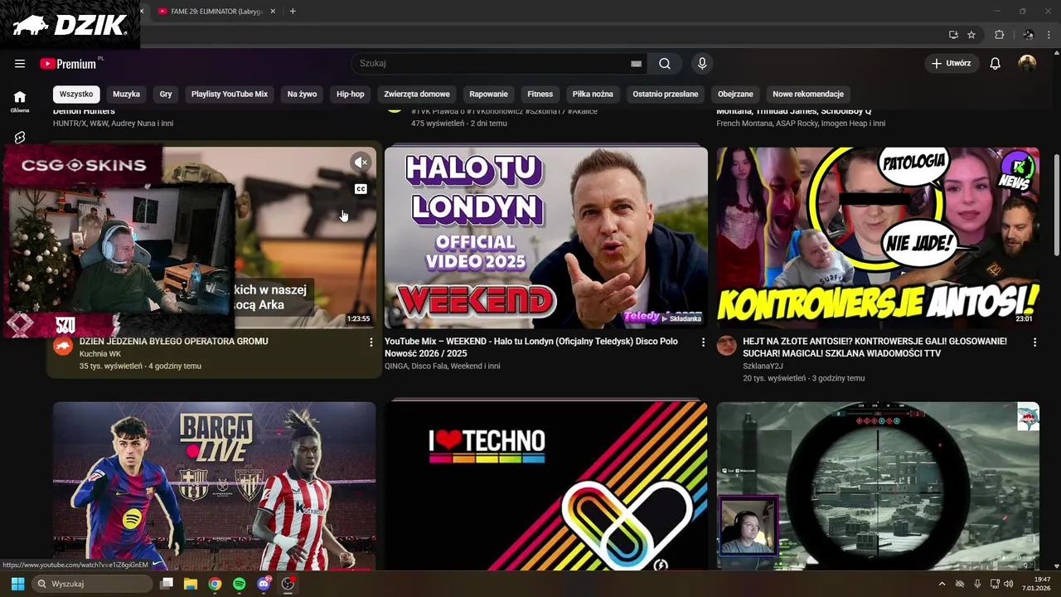The width and height of the screenshot is (1061, 597).
Task: Open KONTROWERSJE ANTOSI thumbnail
Action: 878,238
